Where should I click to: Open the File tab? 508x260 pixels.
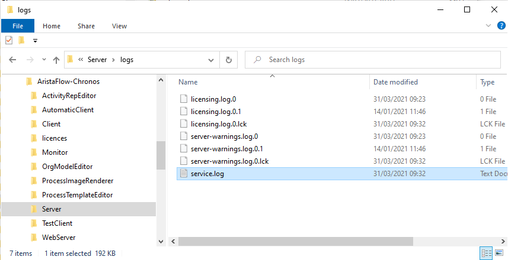(x=18, y=26)
